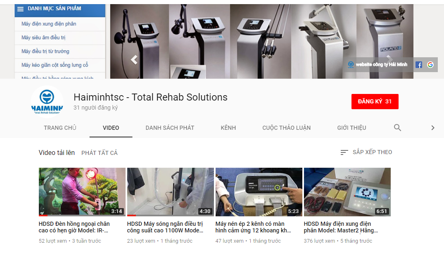Image resolution: width=444 pixels, height=253 pixels.
Task: Click the sort lines icon beside SẮP XẾP THEO
Action: click(x=344, y=152)
